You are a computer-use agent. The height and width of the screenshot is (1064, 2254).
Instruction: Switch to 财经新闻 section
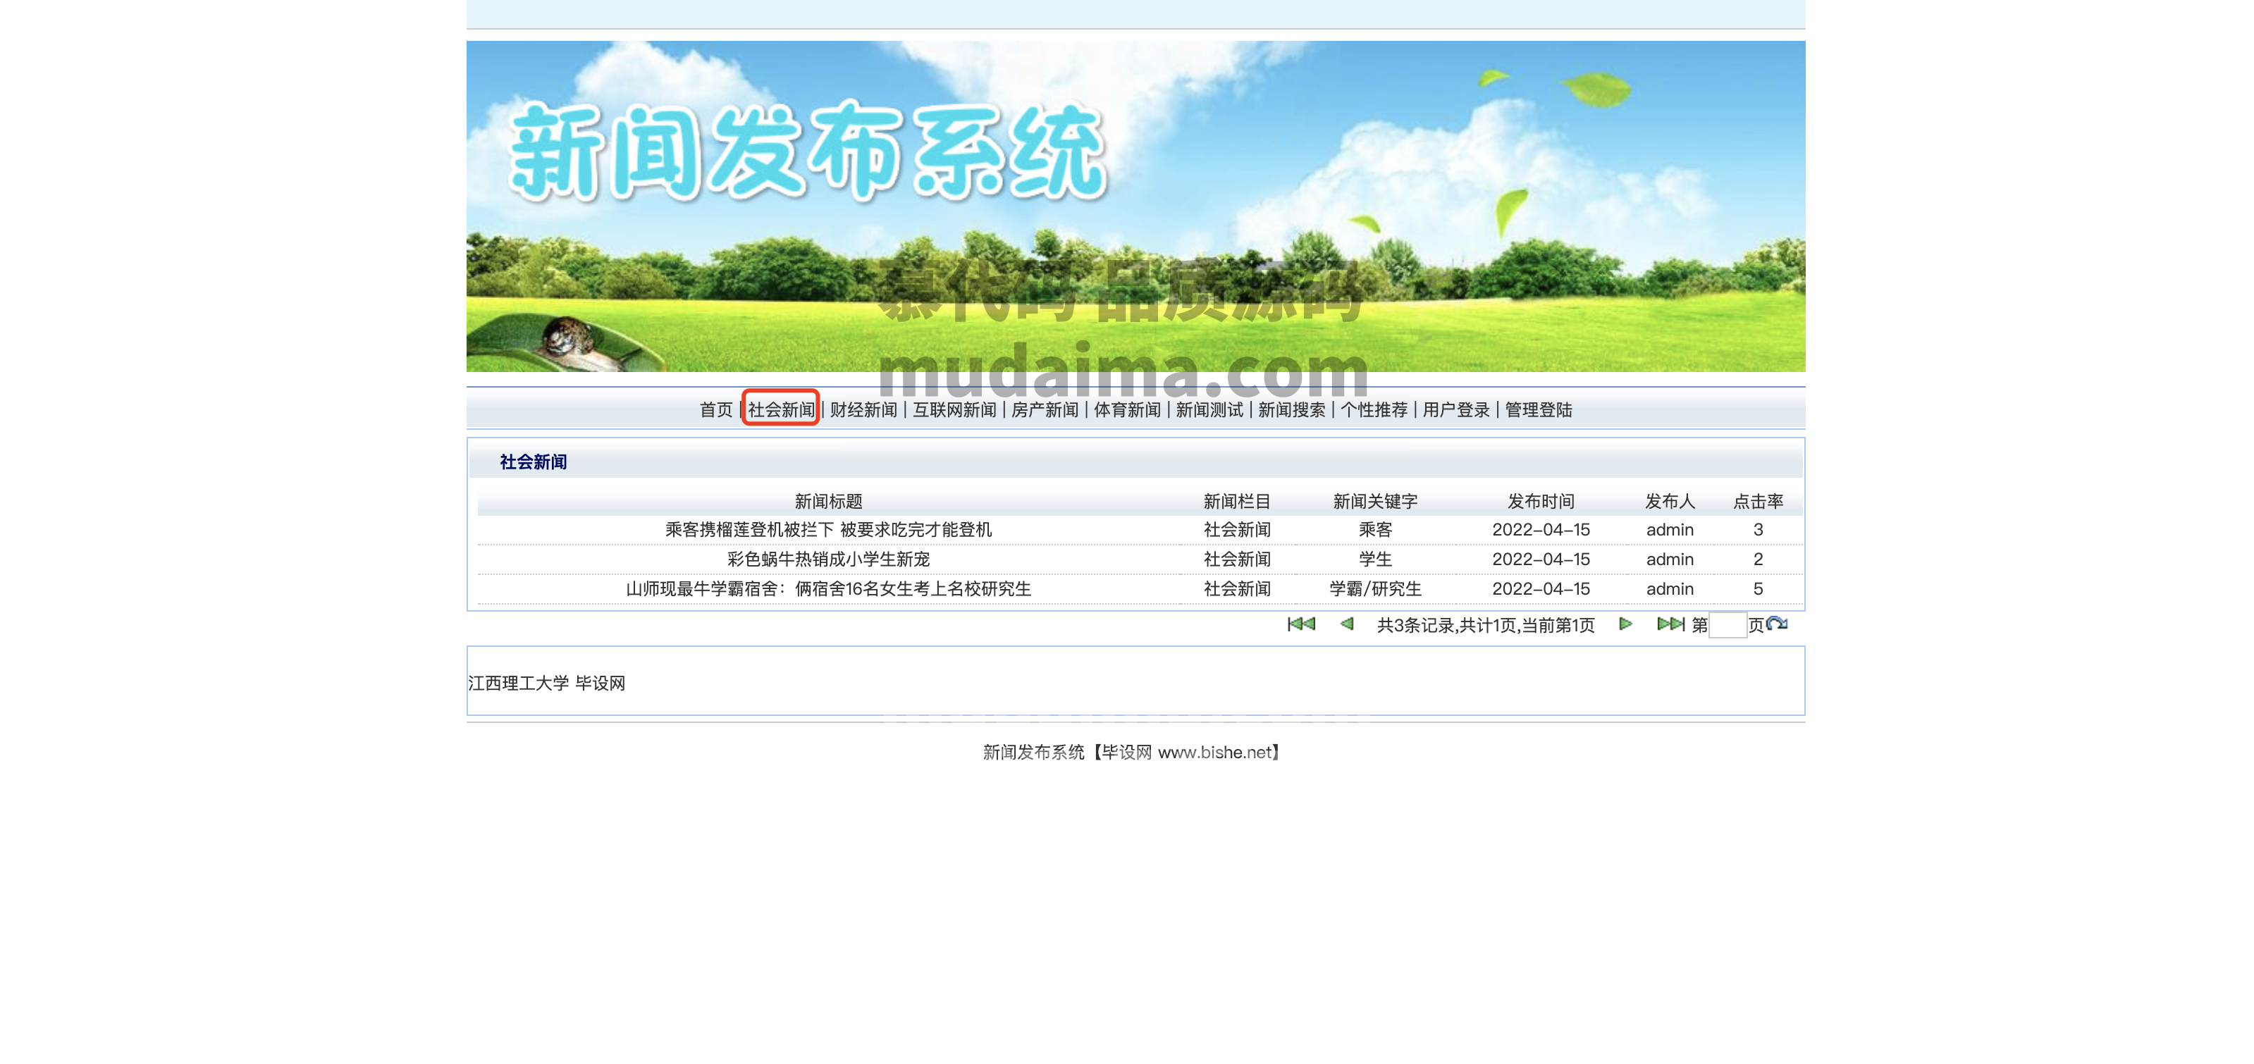(863, 409)
